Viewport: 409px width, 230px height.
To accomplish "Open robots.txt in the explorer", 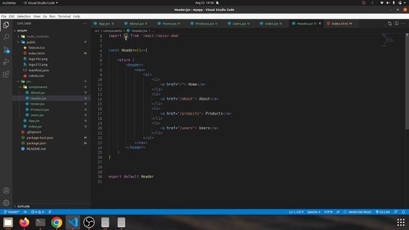I will [x=36, y=76].
